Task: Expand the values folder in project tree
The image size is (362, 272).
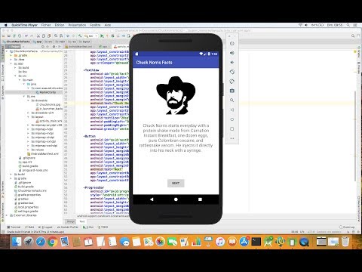Action: 28,150
